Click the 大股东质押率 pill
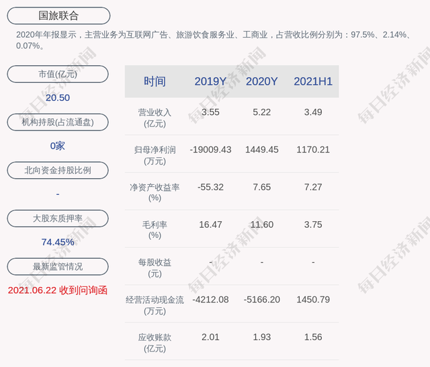 coord(58,218)
